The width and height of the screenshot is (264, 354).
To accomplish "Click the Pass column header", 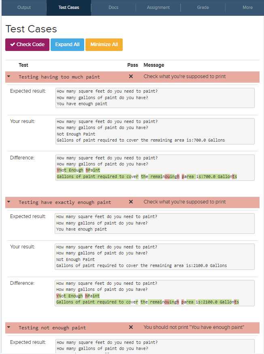I will (132, 65).
